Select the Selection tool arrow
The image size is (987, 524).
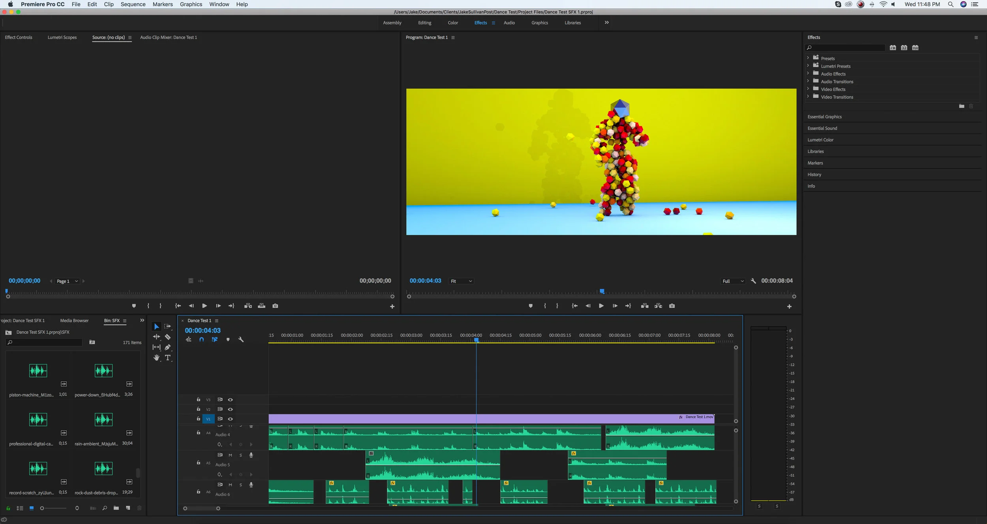(x=156, y=326)
